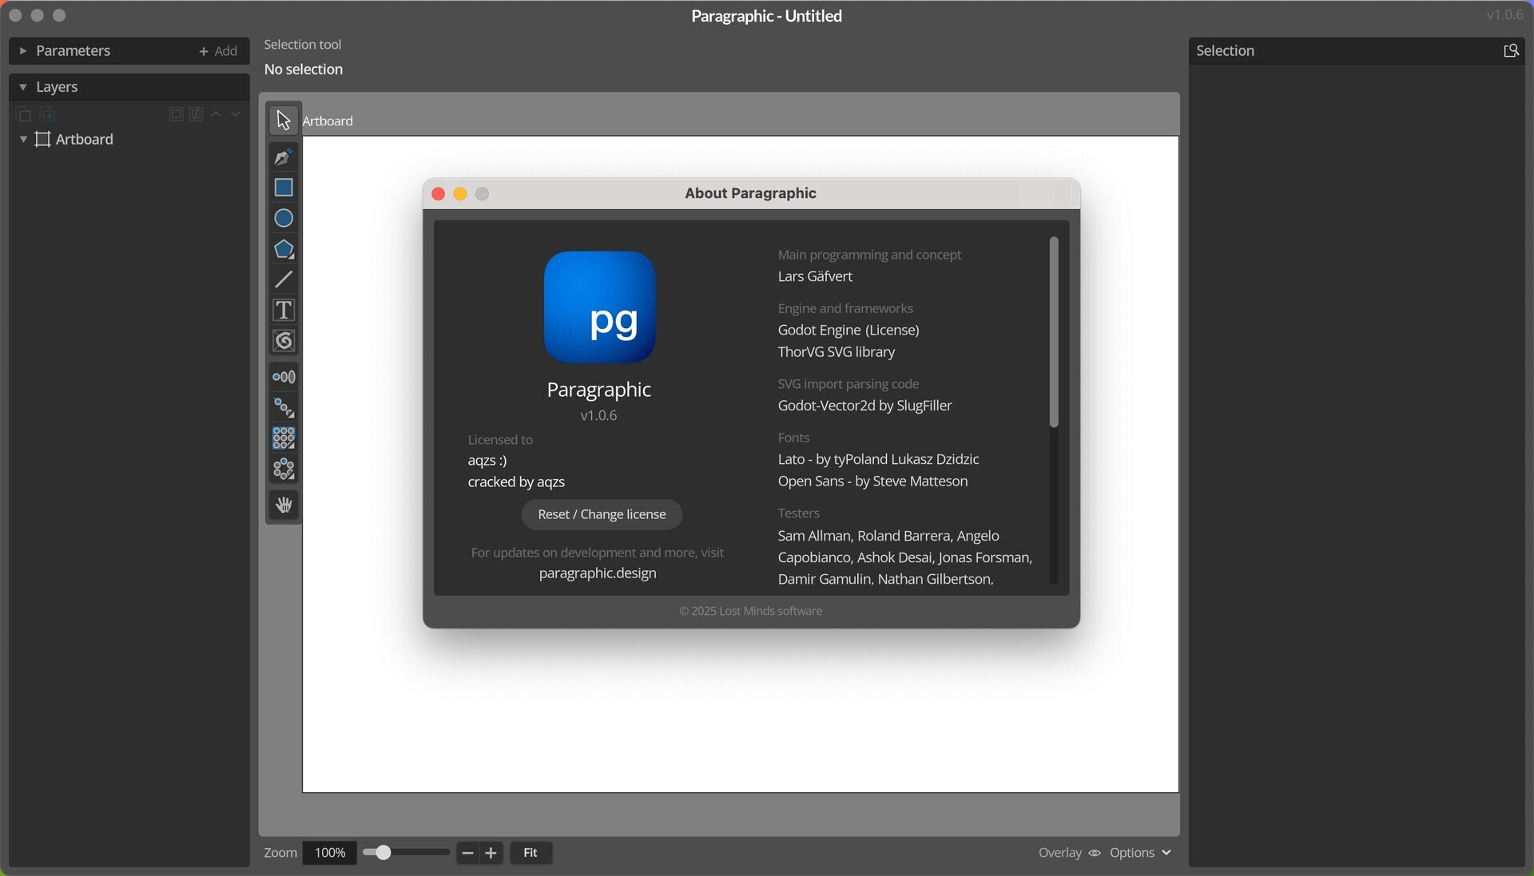Select the spiral image placeholder tool

(284, 341)
